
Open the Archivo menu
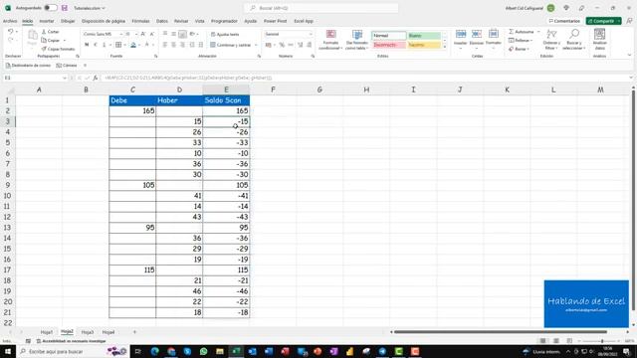click(10, 21)
